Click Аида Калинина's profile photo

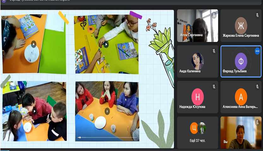[x=197, y=61]
